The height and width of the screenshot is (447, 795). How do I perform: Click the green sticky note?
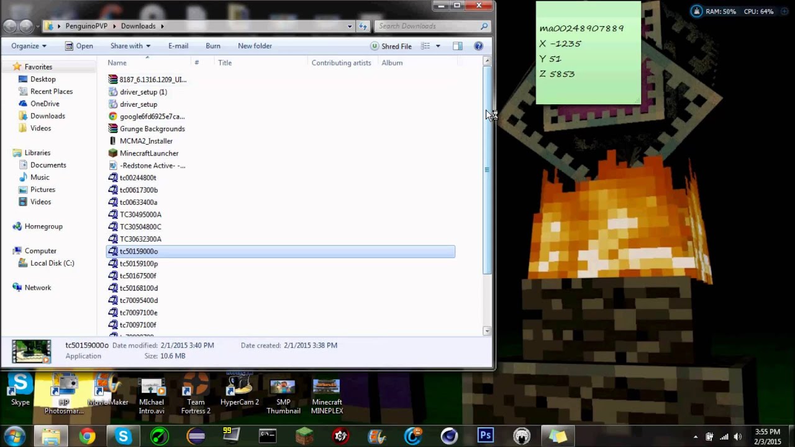point(588,52)
